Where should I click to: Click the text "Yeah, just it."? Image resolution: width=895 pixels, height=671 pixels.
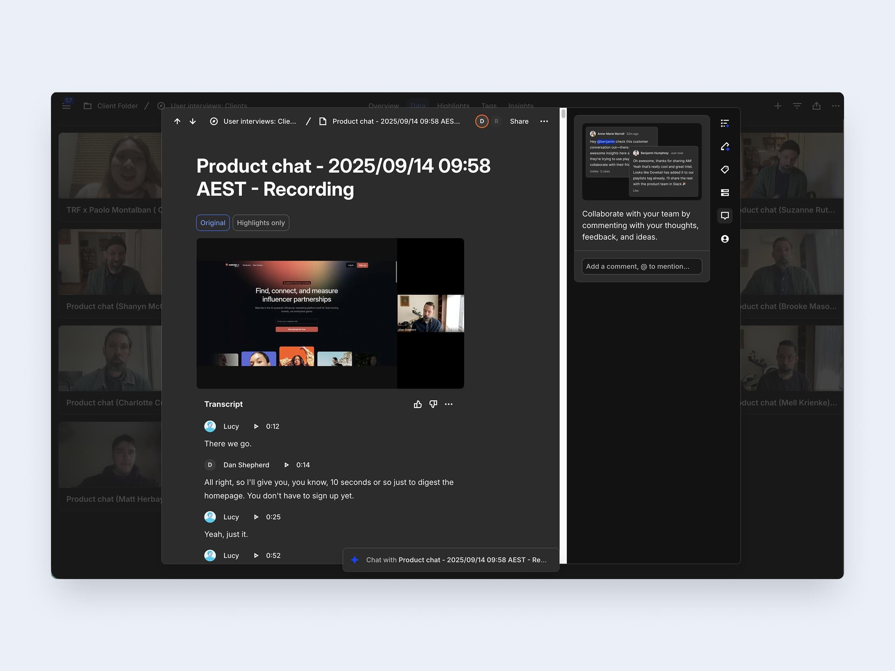[x=226, y=534]
